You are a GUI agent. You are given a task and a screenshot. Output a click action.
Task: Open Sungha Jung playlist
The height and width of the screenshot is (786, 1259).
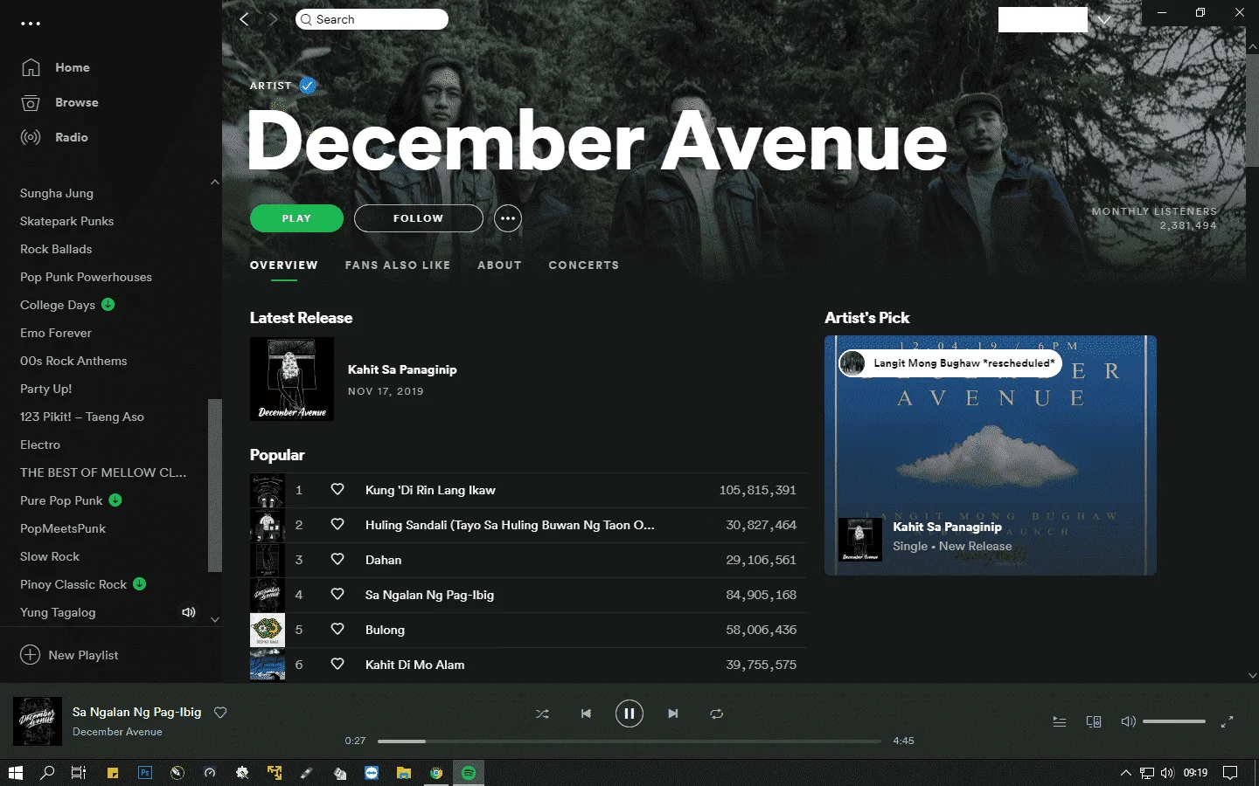click(57, 193)
